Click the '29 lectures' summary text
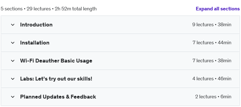Screen dimensions: 241x107 click(39, 9)
